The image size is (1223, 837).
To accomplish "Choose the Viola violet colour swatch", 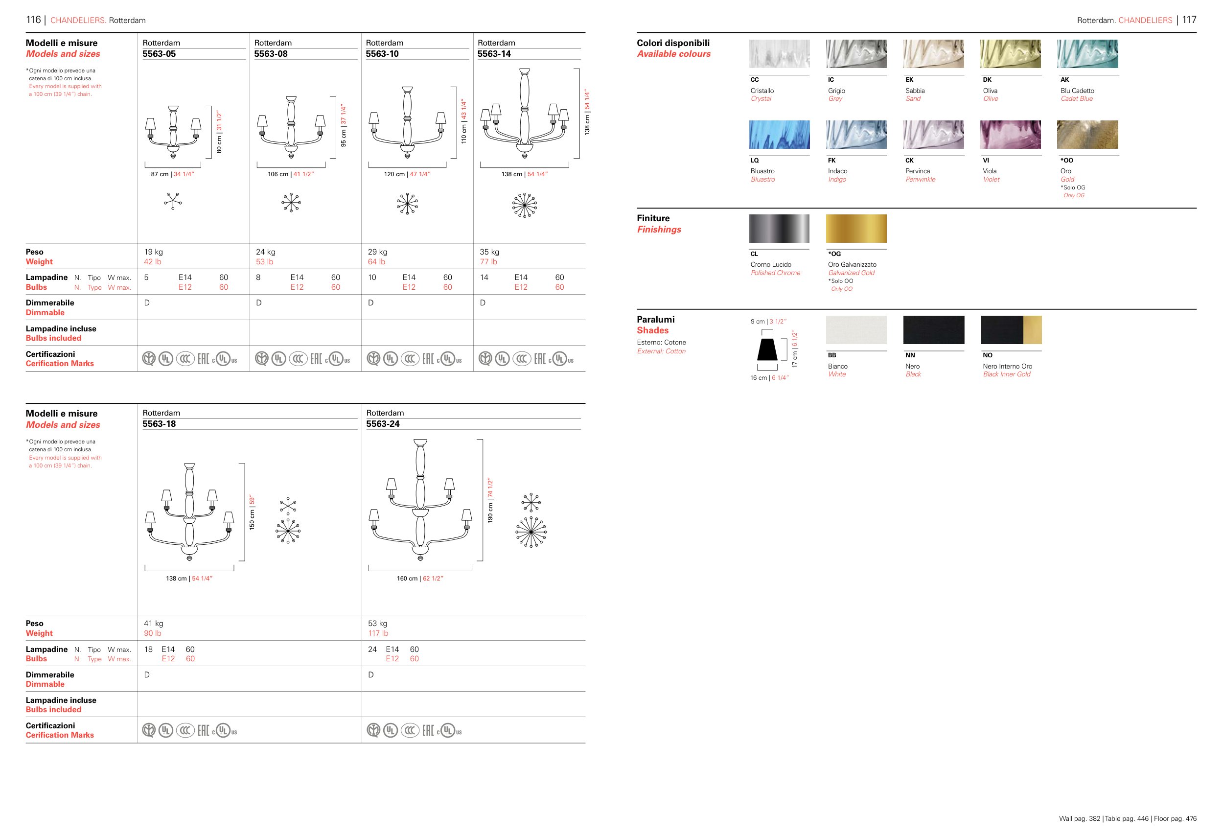I will (x=1010, y=134).
